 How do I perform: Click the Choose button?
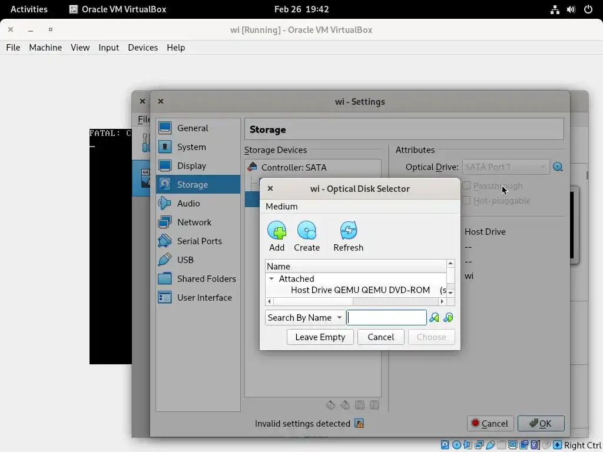coord(432,337)
